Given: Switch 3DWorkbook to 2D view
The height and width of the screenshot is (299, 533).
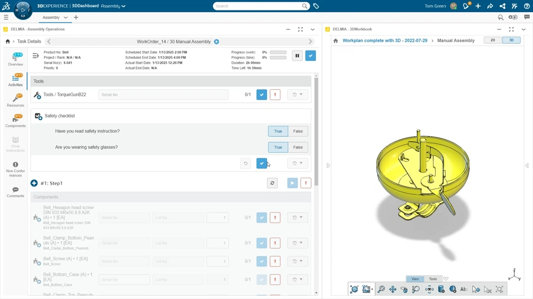Looking at the screenshot, I should [492, 40].
